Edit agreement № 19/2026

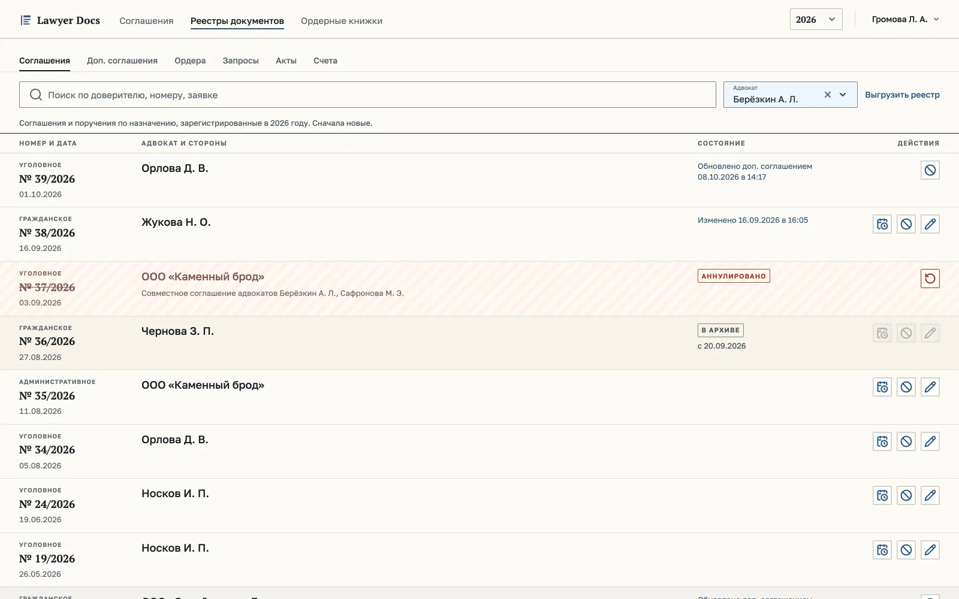pyautogui.click(x=930, y=550)
